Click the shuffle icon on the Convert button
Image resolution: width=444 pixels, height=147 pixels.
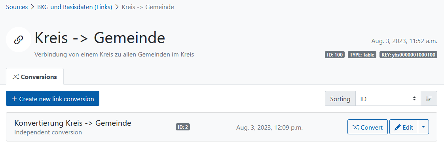(356, 127)
